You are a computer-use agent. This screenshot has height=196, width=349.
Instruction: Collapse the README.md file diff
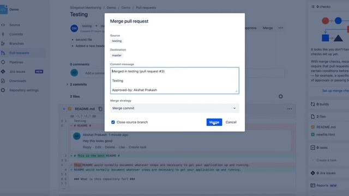64,109
